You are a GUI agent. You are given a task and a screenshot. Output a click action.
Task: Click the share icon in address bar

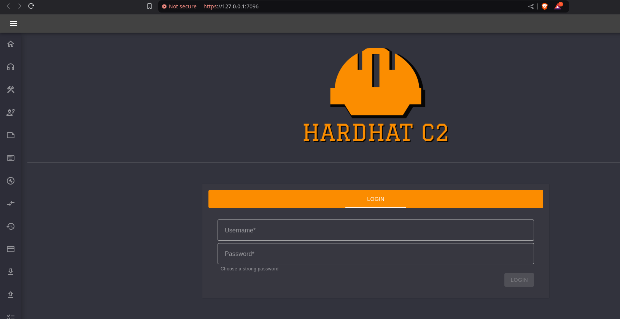pos(531,6)
